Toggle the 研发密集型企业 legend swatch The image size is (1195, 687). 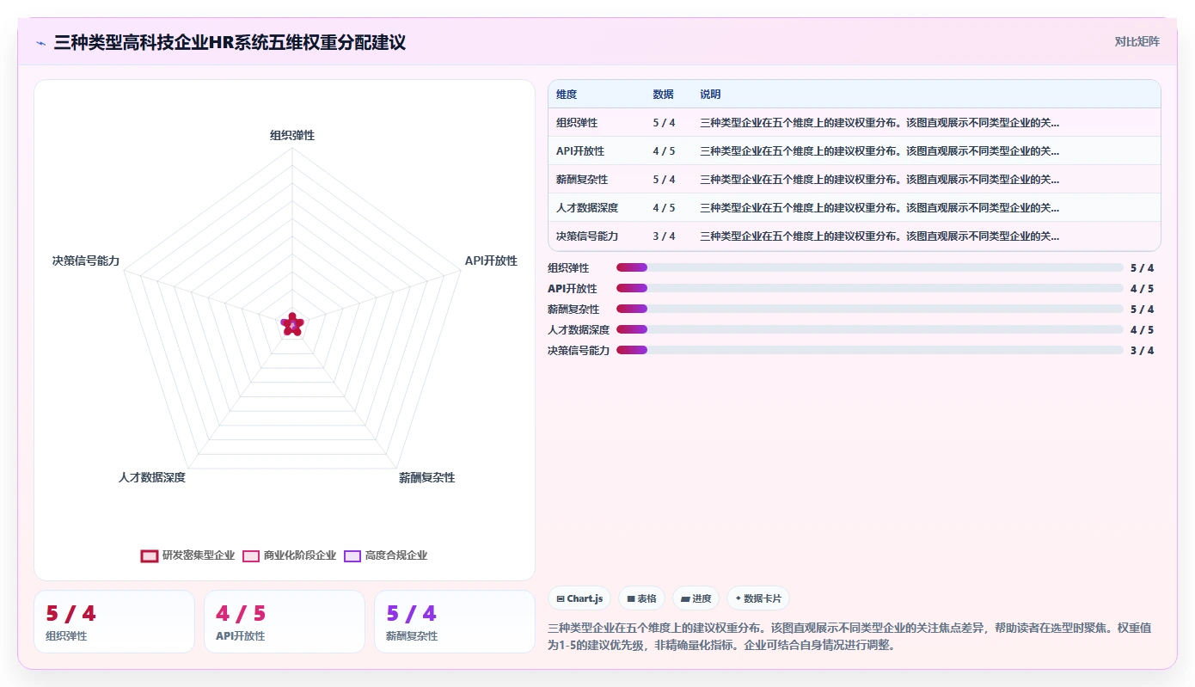pos(150,555)
